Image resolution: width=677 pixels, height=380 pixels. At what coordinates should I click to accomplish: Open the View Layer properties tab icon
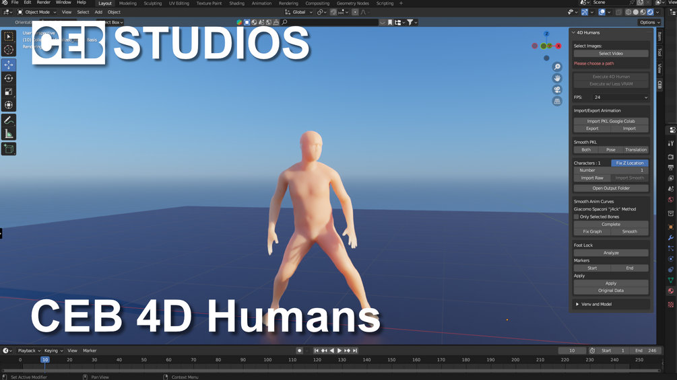[x=670, y=178]
